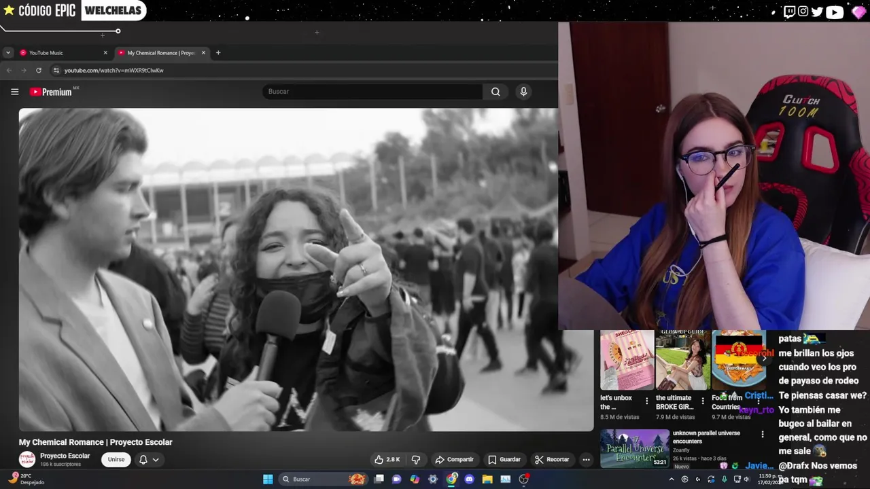Open File Explorer from taskbar
This screenshot has width=870, height=489.
[487, 479]
